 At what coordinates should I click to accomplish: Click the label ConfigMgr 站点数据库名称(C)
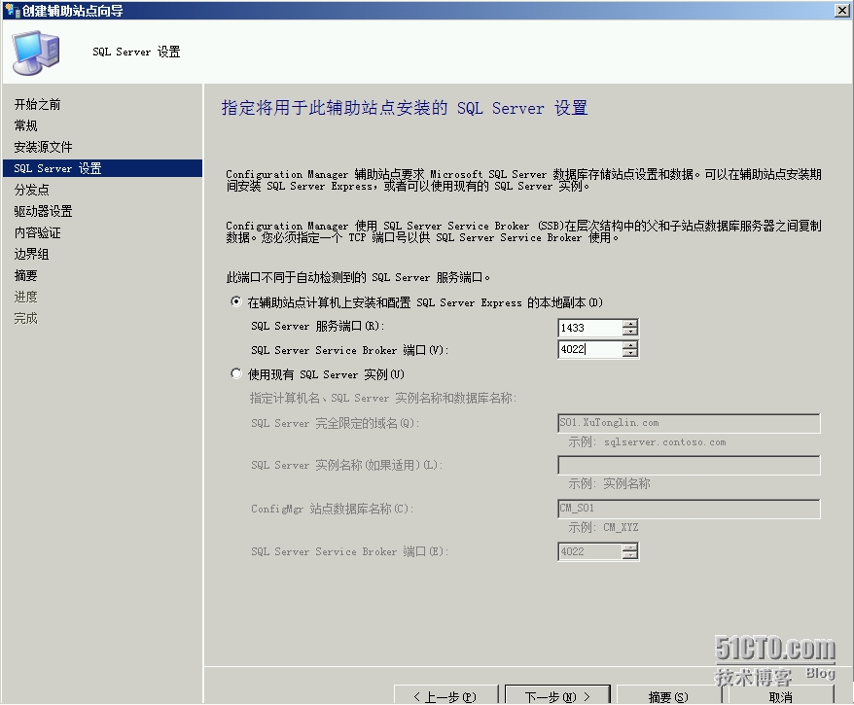333,509
